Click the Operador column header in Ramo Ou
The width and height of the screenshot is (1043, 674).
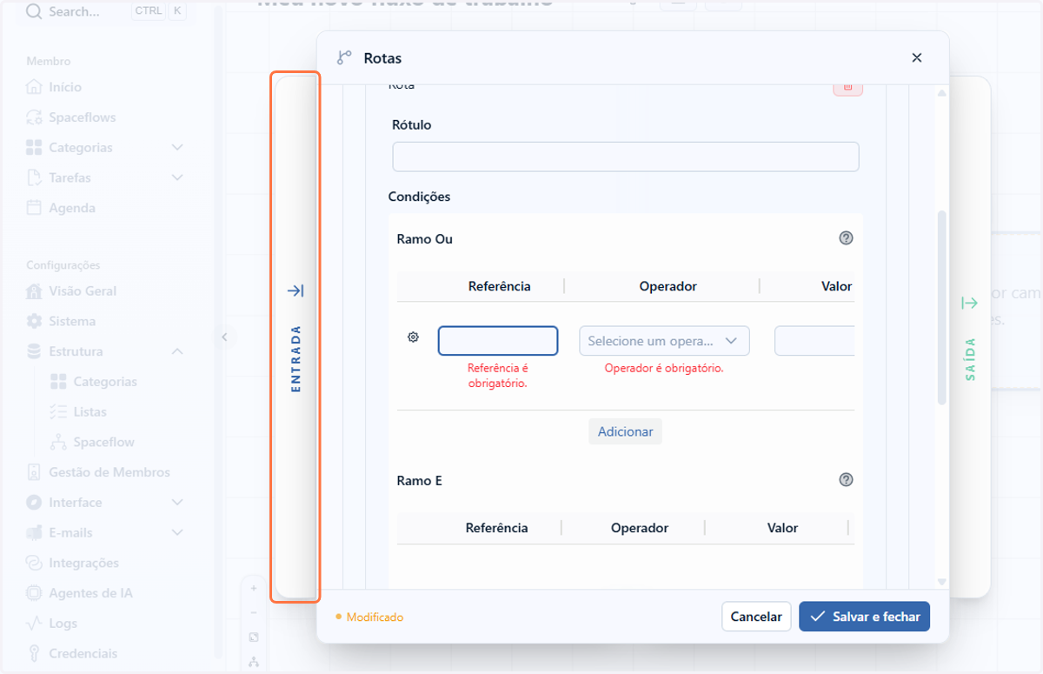point(668,286)
